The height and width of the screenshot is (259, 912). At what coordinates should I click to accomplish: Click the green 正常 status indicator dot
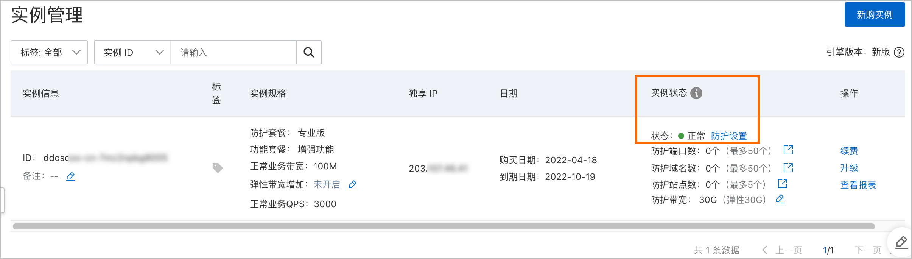(x=682, y=136)
